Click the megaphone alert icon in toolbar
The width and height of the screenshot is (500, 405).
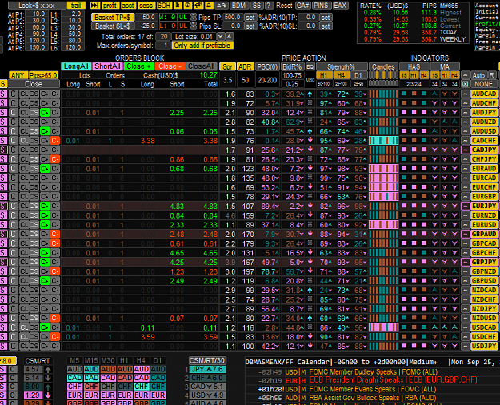[198, 6]
